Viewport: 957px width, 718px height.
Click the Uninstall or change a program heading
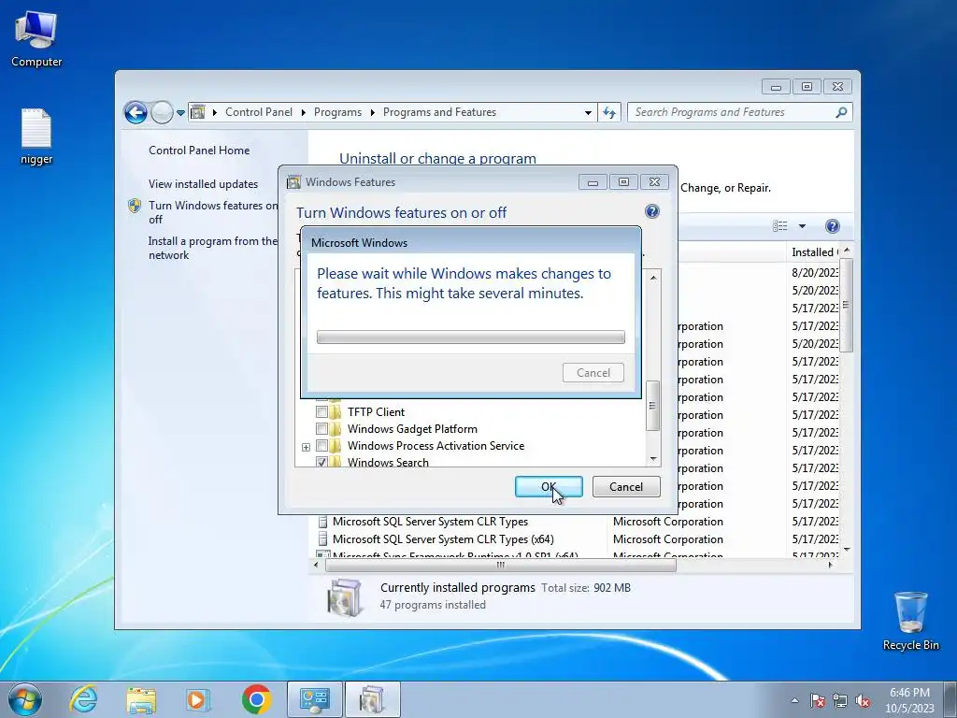(437, 158)
